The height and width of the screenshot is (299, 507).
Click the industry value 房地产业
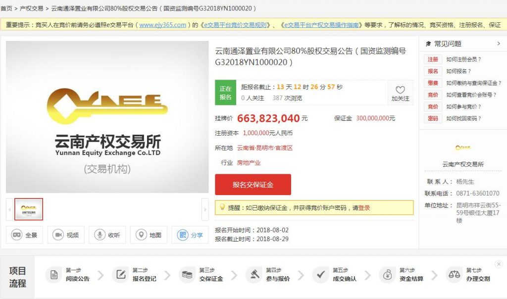tap(249, 162)
